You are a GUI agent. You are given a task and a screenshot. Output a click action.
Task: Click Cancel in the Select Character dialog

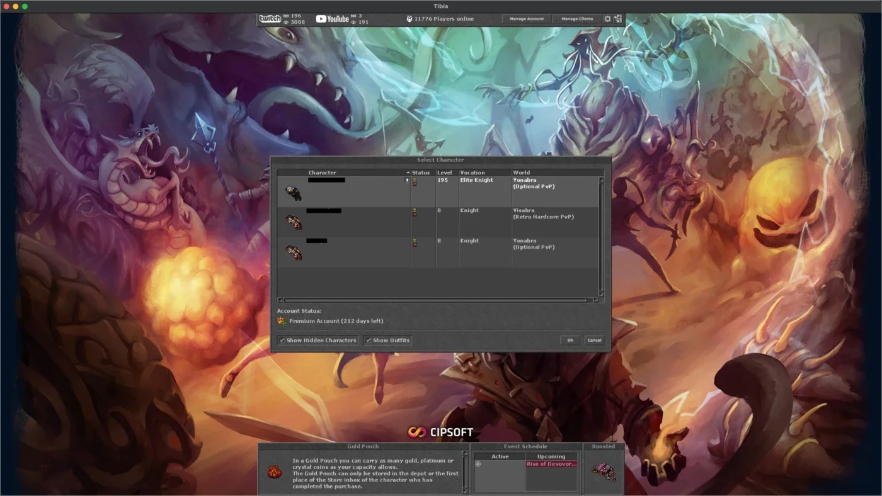(x=594, y=341)
